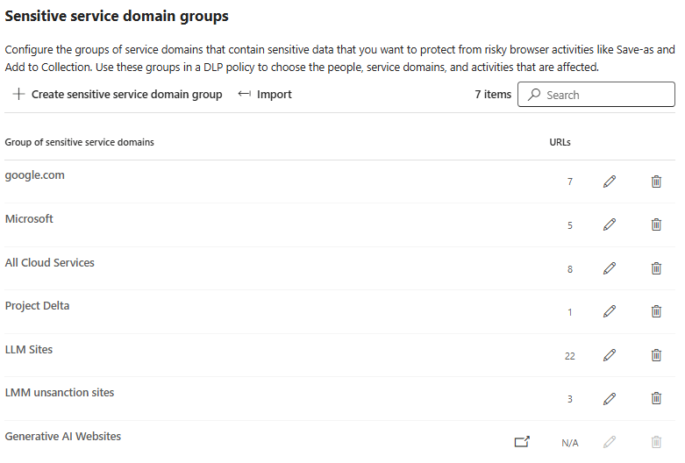Screen dimensions: 685x463
Task: Select the LLM Sites row name
Action: tap(29, 349)
